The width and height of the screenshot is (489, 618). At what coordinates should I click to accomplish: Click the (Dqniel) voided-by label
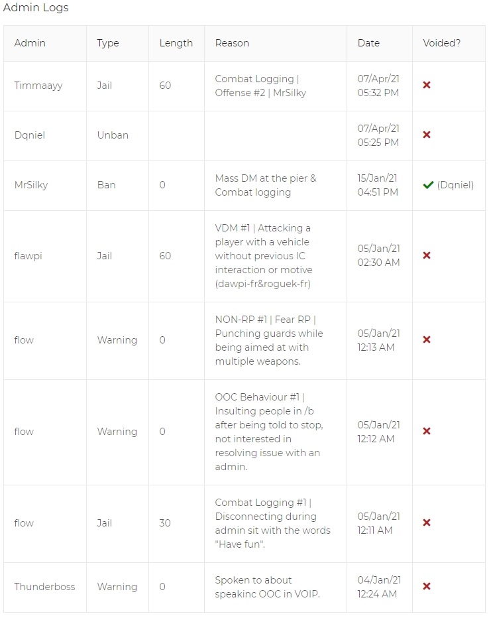(x=455, y=185)
